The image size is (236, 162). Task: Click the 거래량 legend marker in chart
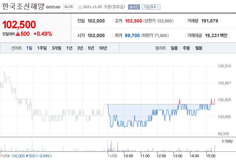coord(223,141)
